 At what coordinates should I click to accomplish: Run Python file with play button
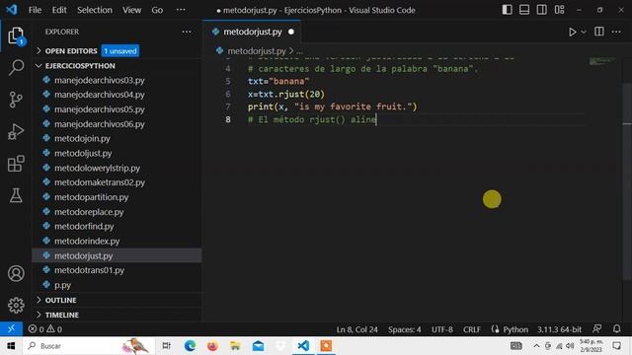pyautogui.click(x=573, y=32)
